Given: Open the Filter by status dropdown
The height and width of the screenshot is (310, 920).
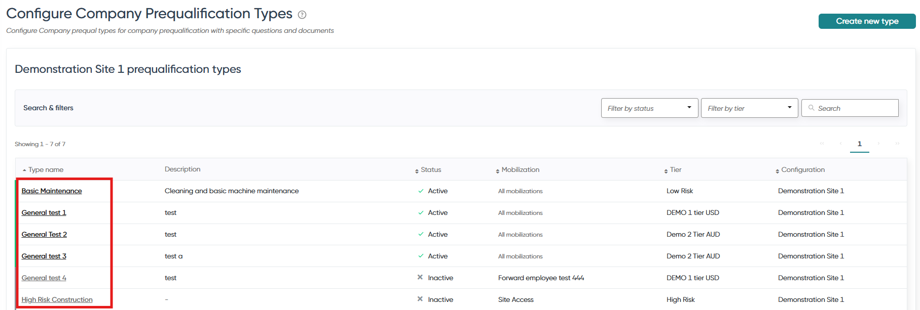Looking at the screenshot, I should (x=649, y=108).
